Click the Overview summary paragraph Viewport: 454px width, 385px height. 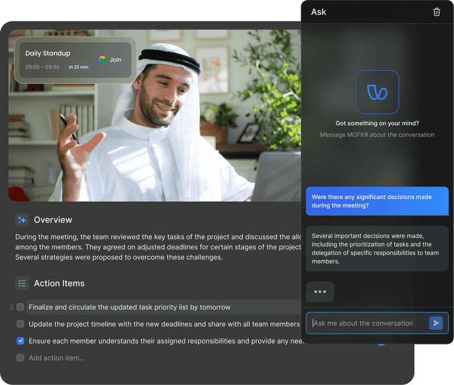coord(158,247)
